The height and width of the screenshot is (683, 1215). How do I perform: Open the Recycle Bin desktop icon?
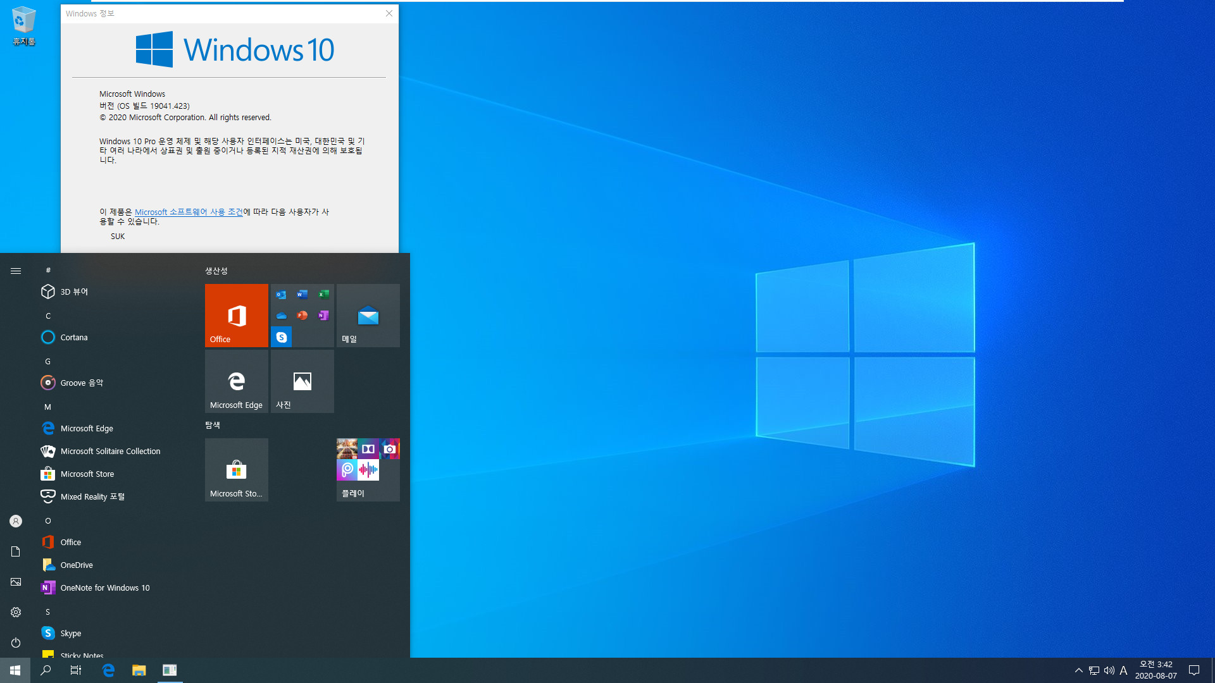pyautogui.click(x=24, y=27)
